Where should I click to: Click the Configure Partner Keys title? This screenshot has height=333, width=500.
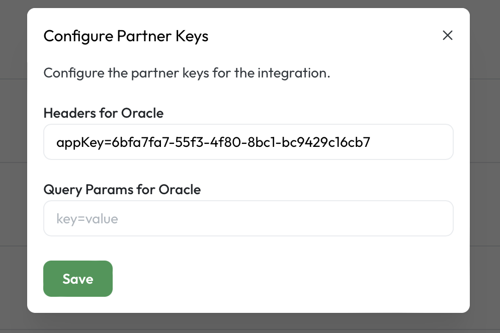126,36
